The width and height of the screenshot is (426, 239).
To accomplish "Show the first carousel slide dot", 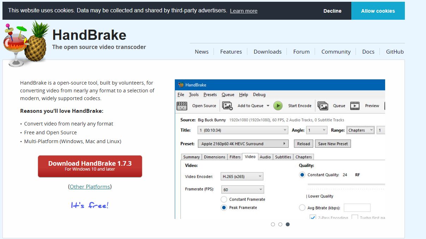I will coord(273,224).
